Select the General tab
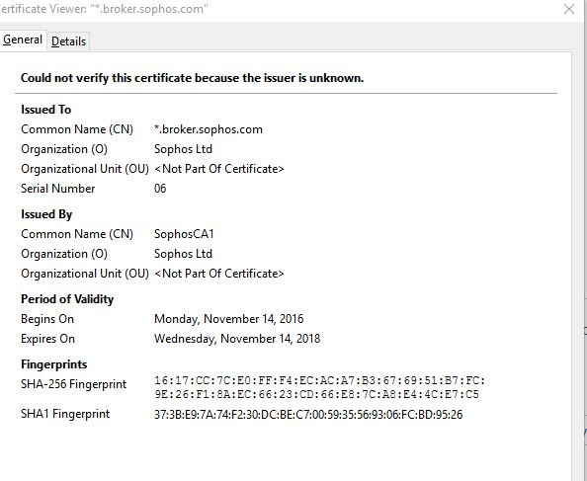Image resolution: width=587 pixels, height=481 pixels. point(23,40)
